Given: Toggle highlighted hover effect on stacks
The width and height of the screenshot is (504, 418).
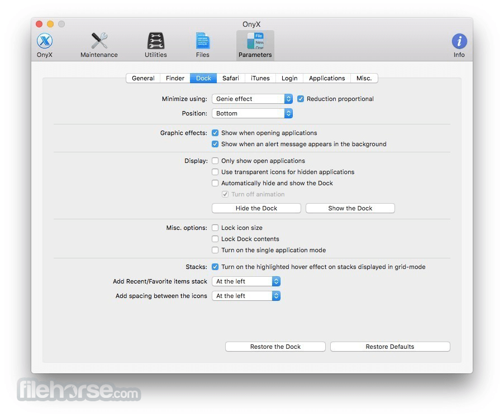Looking at the screenshot, I should [215, 267].
